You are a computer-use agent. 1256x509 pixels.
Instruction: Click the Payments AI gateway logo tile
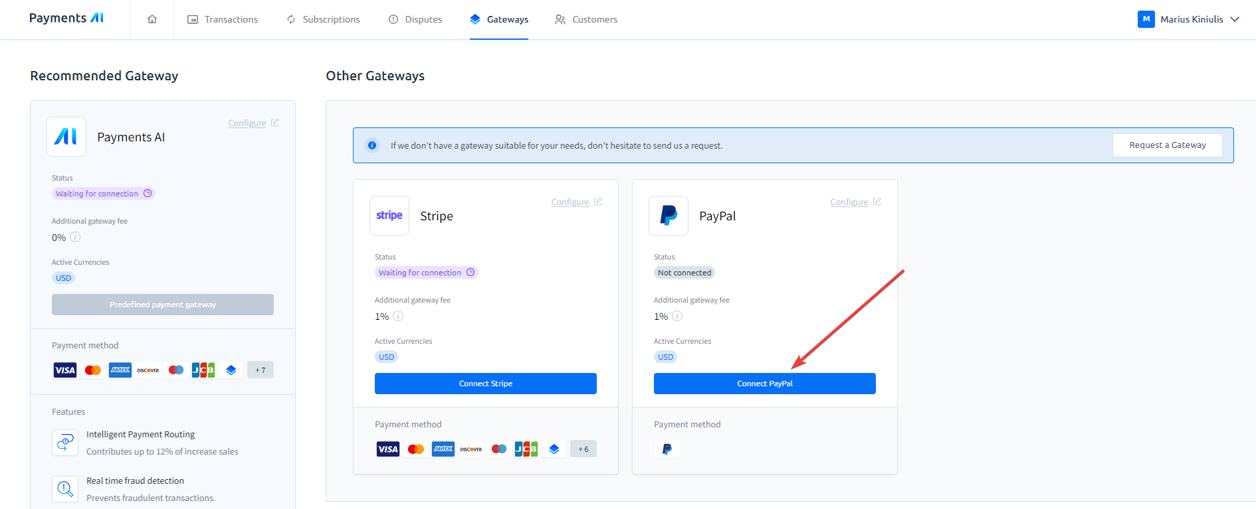pos(66,137)
